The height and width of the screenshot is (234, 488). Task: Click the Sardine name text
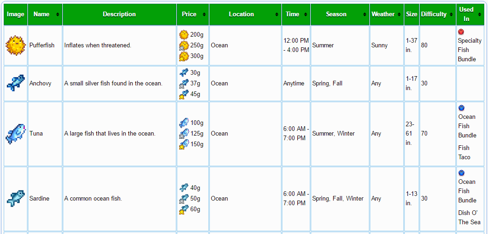tap(39, 199)
